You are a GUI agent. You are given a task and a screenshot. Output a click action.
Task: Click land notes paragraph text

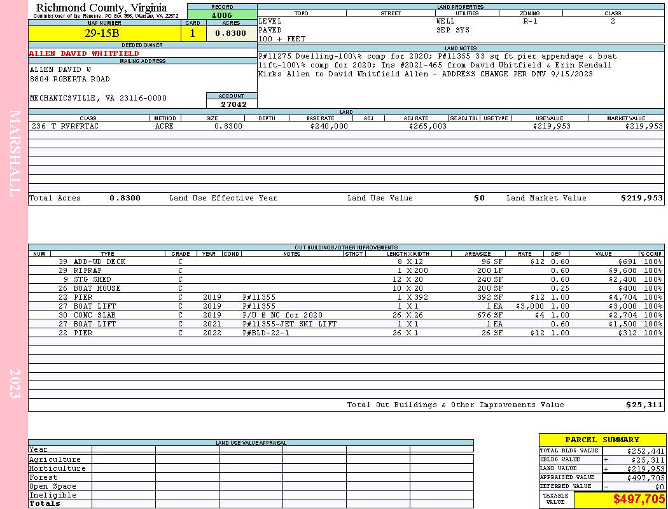coord(438,65)
